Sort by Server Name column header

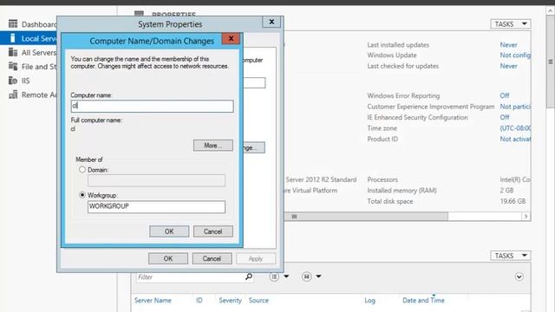coord(153,301)
